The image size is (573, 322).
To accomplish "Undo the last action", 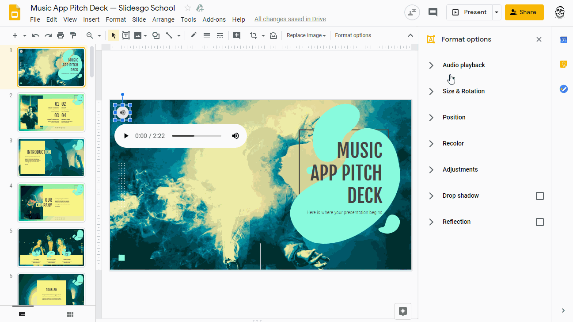I will click(35, 35).
